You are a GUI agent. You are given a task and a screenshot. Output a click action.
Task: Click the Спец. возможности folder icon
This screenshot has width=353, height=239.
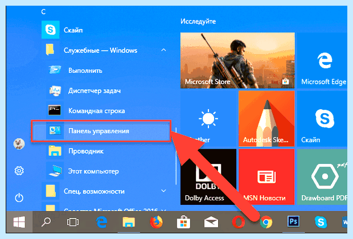[51, 191]
